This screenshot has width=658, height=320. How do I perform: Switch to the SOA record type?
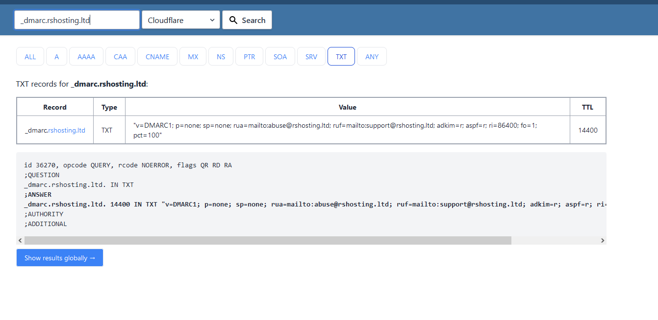(x=280, y=56)
